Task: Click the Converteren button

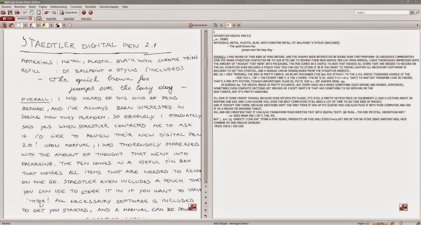Action: 198,25
